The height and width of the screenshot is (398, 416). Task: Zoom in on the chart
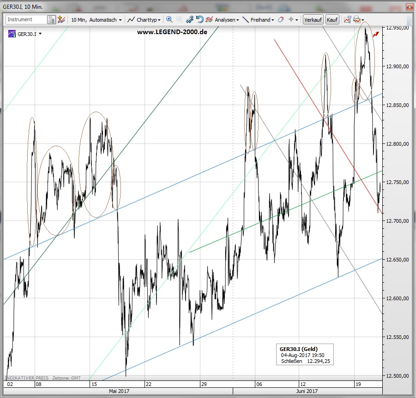click(169, 20)
